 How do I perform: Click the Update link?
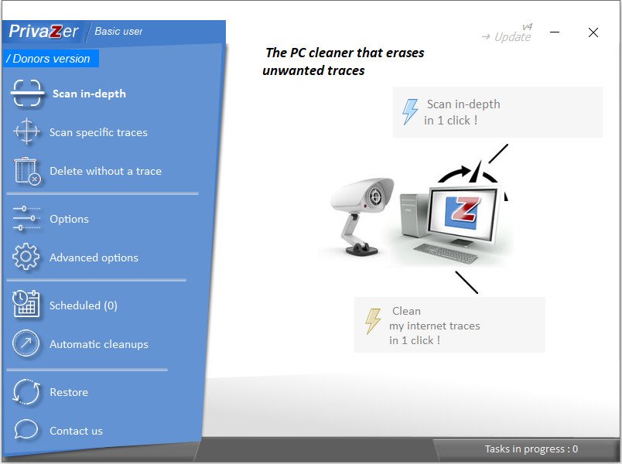507,37
